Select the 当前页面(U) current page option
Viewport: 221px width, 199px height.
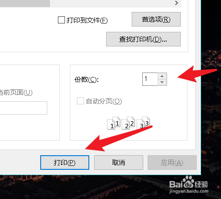pos(16,92)
